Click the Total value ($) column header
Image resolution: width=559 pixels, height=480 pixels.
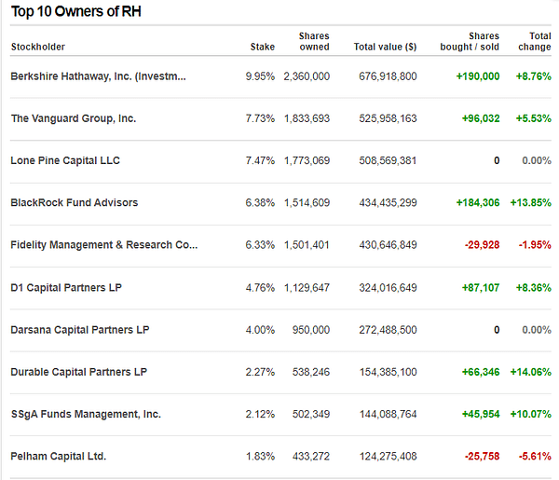[x=385, y=47]
